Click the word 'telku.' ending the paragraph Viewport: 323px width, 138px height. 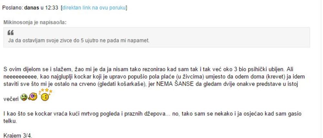click(10, 121)
